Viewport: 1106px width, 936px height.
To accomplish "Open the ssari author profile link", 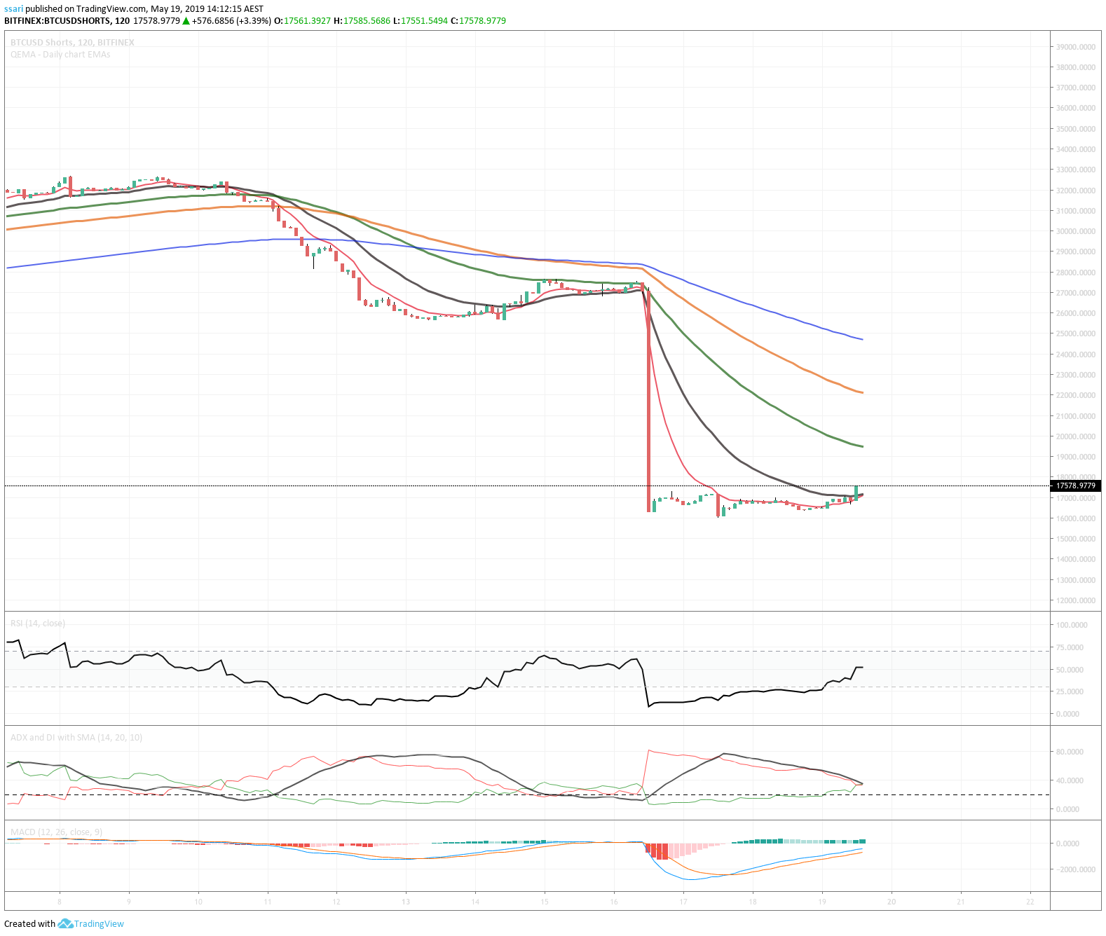I will pos(14,9).
